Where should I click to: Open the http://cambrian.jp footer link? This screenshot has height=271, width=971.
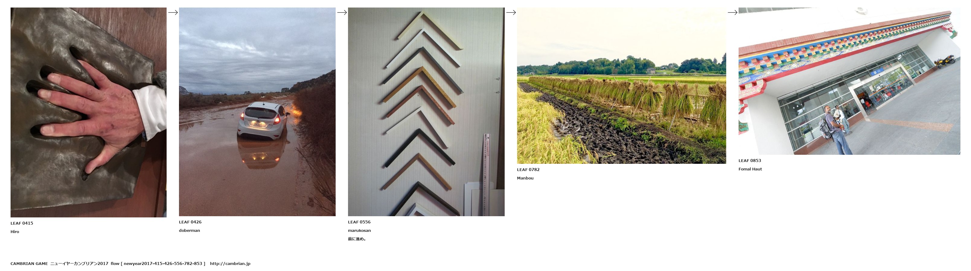(230, 263)
